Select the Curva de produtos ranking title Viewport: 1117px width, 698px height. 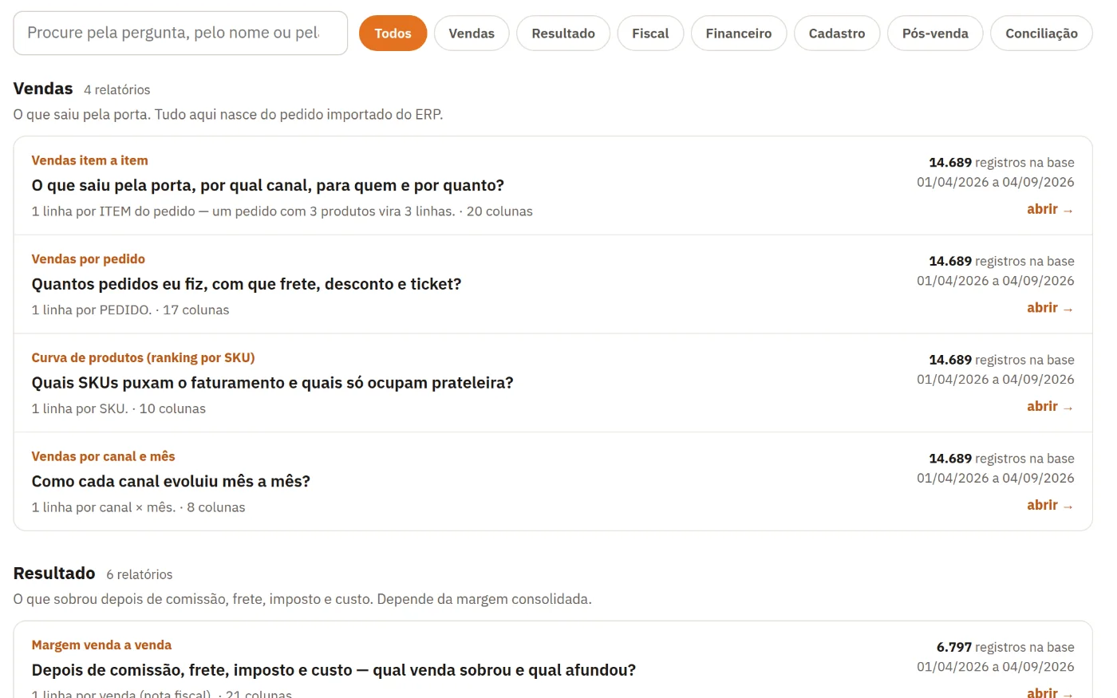click(143, 357)
